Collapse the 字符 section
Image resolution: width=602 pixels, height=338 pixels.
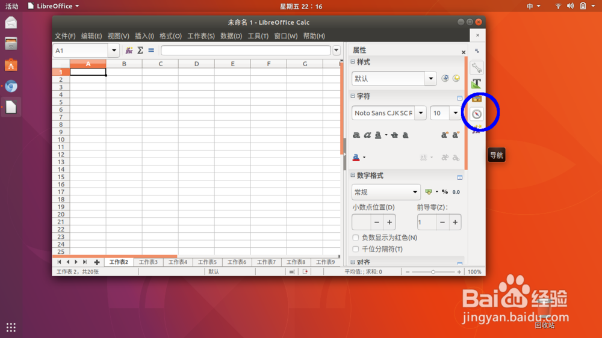coord(353,96)
